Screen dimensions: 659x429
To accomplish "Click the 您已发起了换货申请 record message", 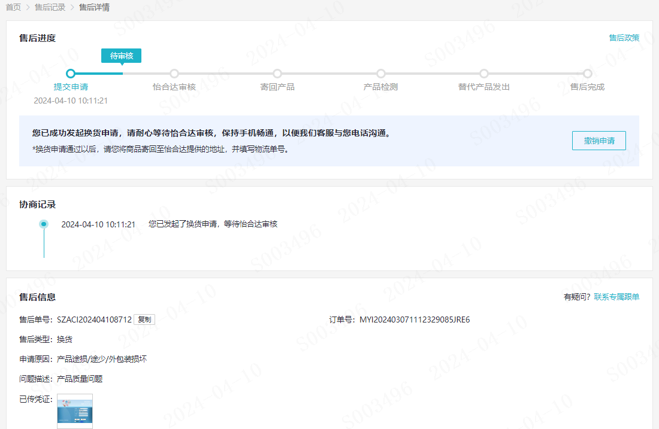I will tap(213, 224).
